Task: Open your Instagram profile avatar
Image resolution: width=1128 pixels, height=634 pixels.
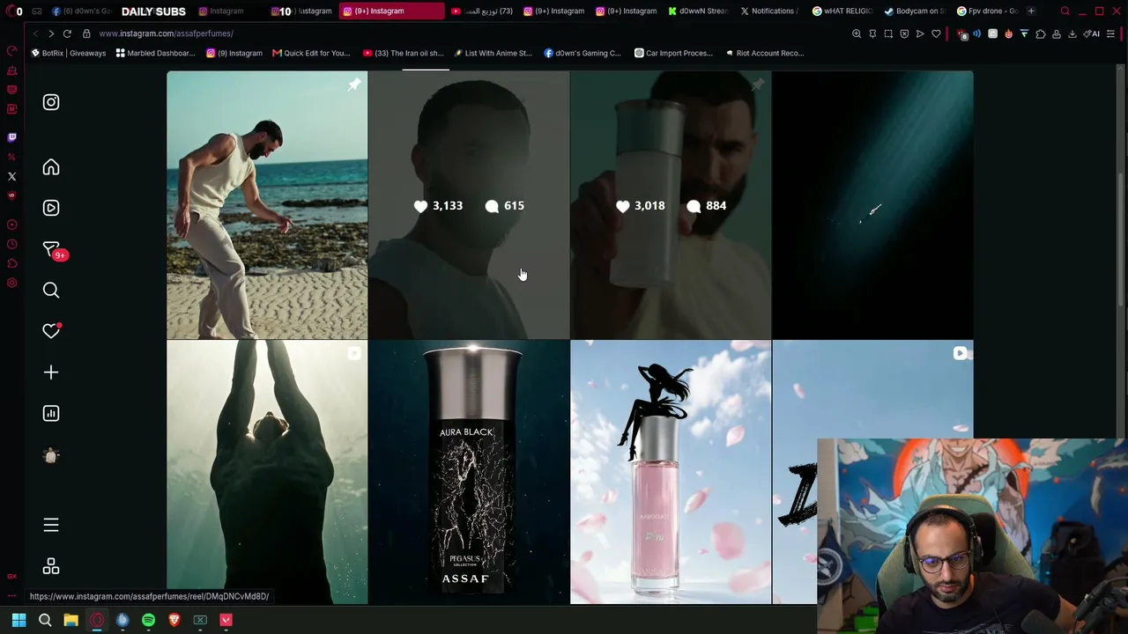Action: tap(51, 455)
